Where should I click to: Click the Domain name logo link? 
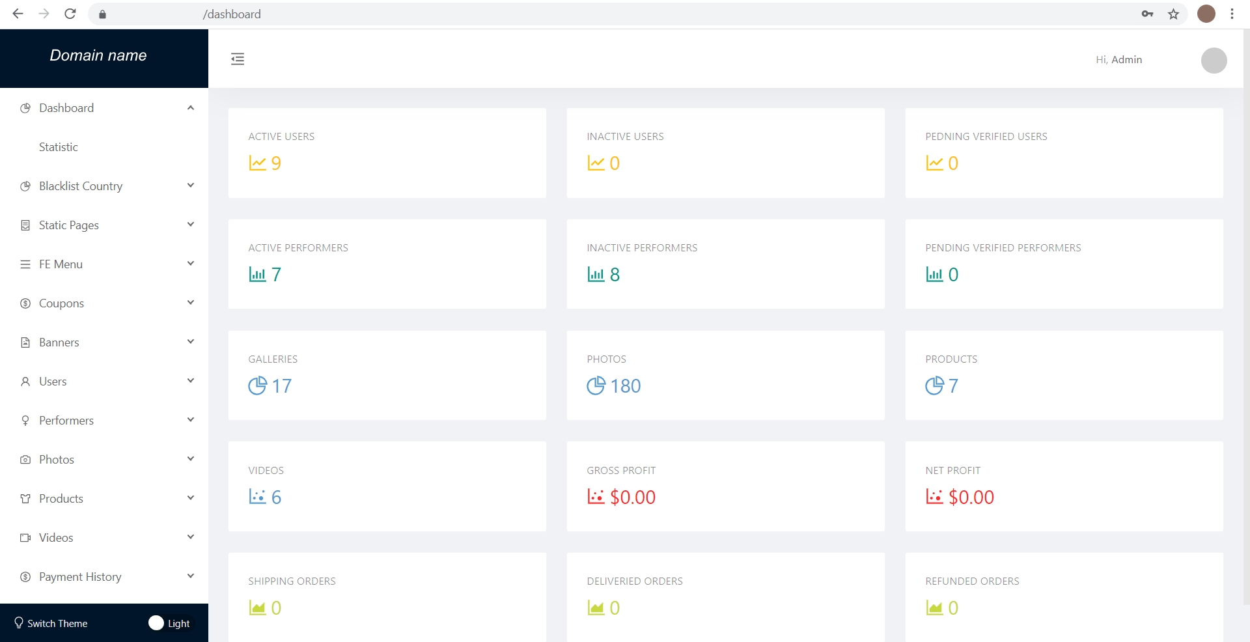click(98, 56)
